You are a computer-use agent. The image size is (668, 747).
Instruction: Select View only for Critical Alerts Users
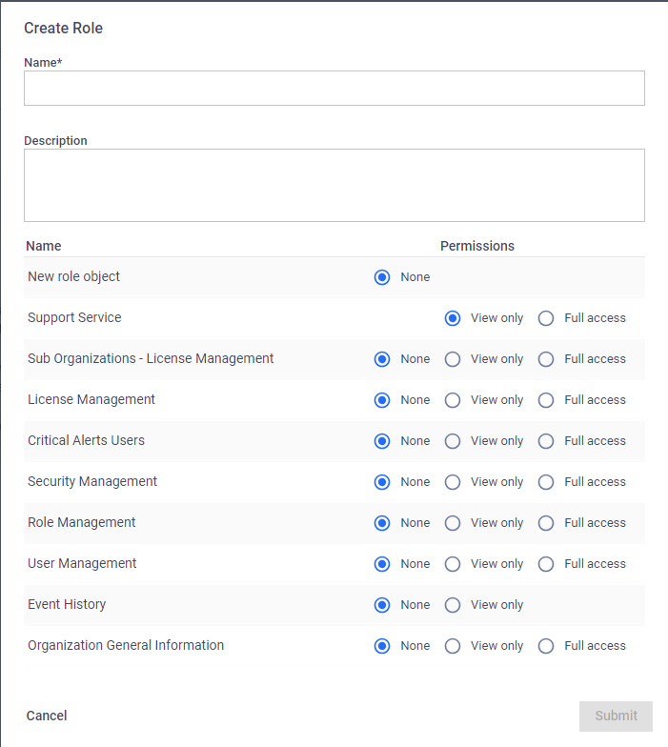tap(452, 441)
